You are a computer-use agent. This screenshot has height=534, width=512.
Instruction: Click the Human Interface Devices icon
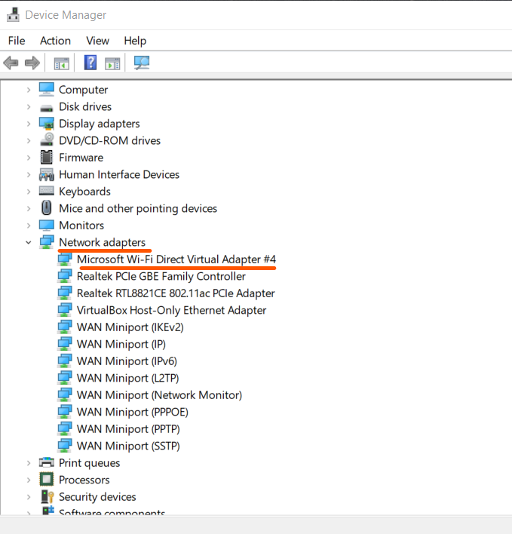(x=46, y=174)
